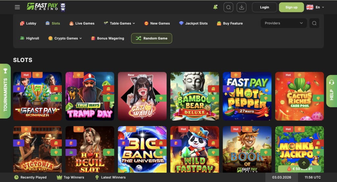Open the Highroll category
This screenshot has height=182, width=337.
click(x=29, y=38)
